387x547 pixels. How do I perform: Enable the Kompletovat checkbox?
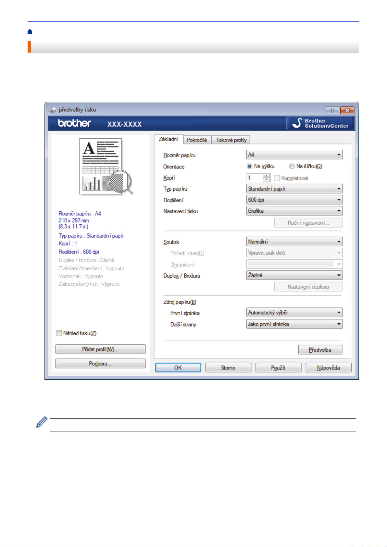[277, 178]
